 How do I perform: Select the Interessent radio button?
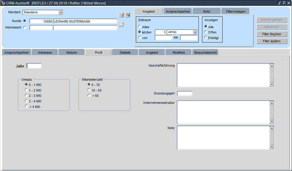tap(24, 28)
